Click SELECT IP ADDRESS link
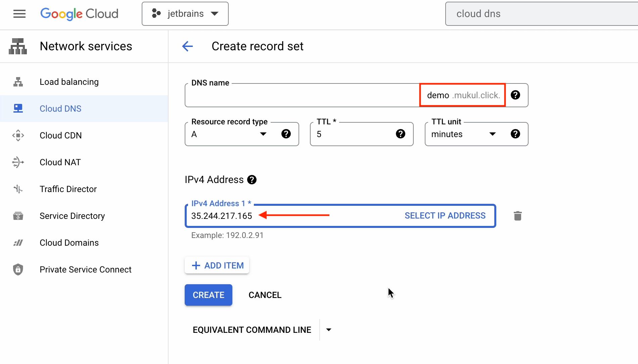Viewport: 638px width, 364px height. [x=445, y=216]
